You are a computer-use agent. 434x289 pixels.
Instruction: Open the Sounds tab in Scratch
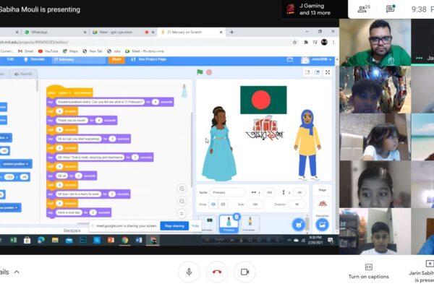[x=23, y=74]
